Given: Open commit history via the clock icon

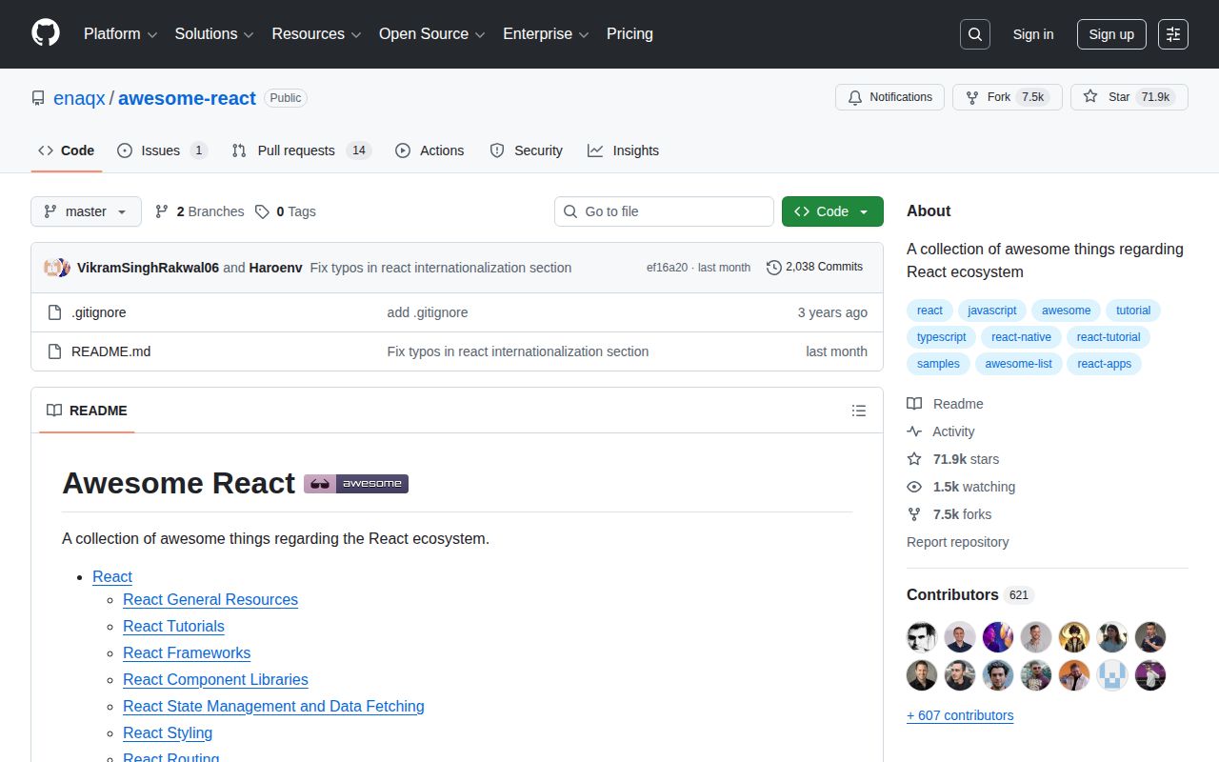Looking at the screenshot, I should [772, 268].
